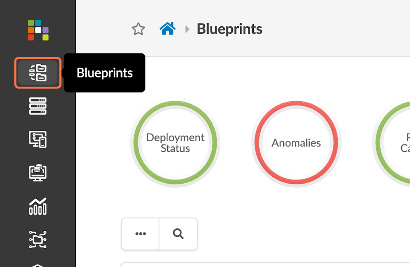Star this page as a favorite
410x267 pixels.
point(138,29)
